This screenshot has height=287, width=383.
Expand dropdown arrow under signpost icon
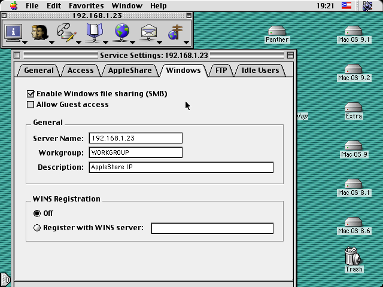click(x=186, y=42)
